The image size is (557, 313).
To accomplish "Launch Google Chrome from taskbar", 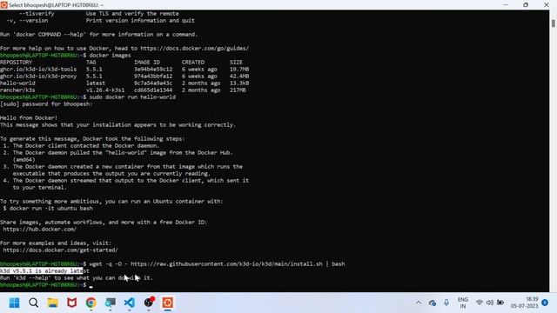I will click(91, 303).
